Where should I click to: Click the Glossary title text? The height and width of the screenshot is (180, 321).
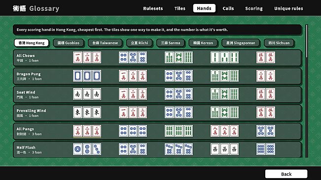click(44, 8)
